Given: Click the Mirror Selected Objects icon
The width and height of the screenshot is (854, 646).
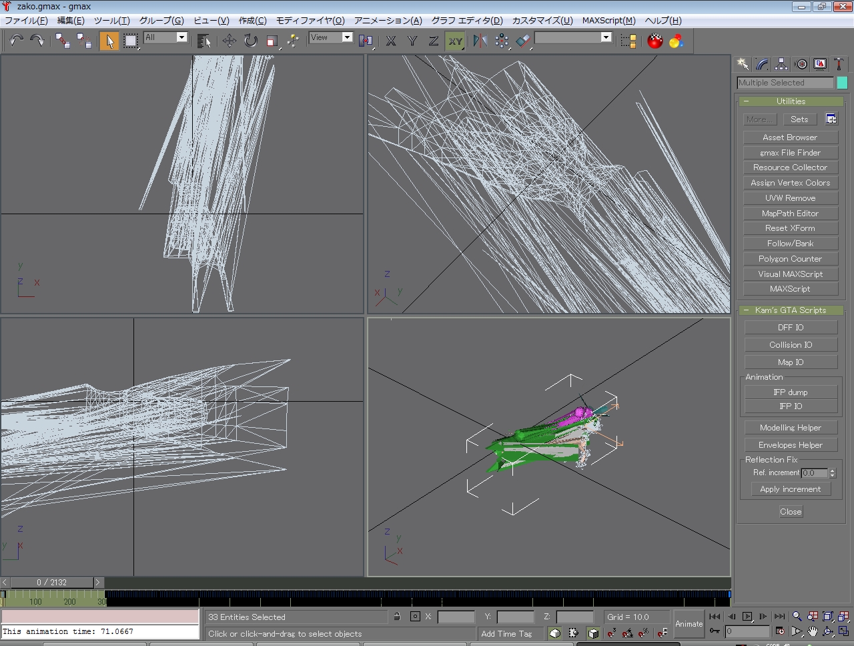Looking at the screenshot, I should click(x=480, y=41).
